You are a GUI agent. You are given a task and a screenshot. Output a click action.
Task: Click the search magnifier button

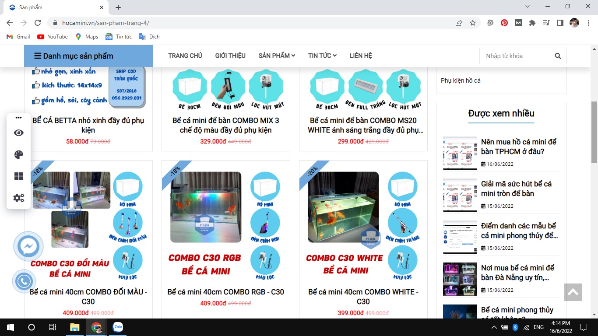tap(558, 56)
